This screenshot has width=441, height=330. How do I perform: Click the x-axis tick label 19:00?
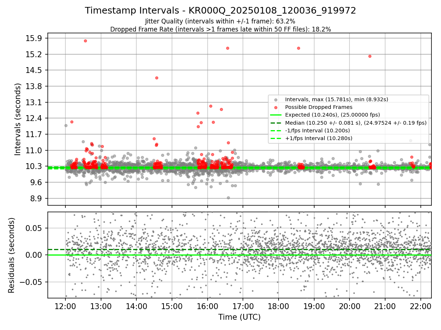click(314, 306)
